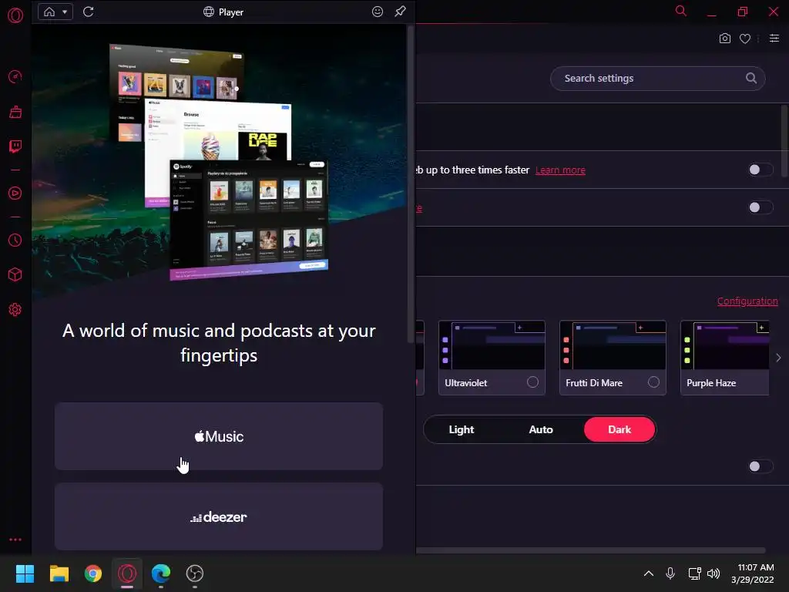Launch Chrome from the taskbar
This screenshot has height=592, width=789.
[93, 573]
